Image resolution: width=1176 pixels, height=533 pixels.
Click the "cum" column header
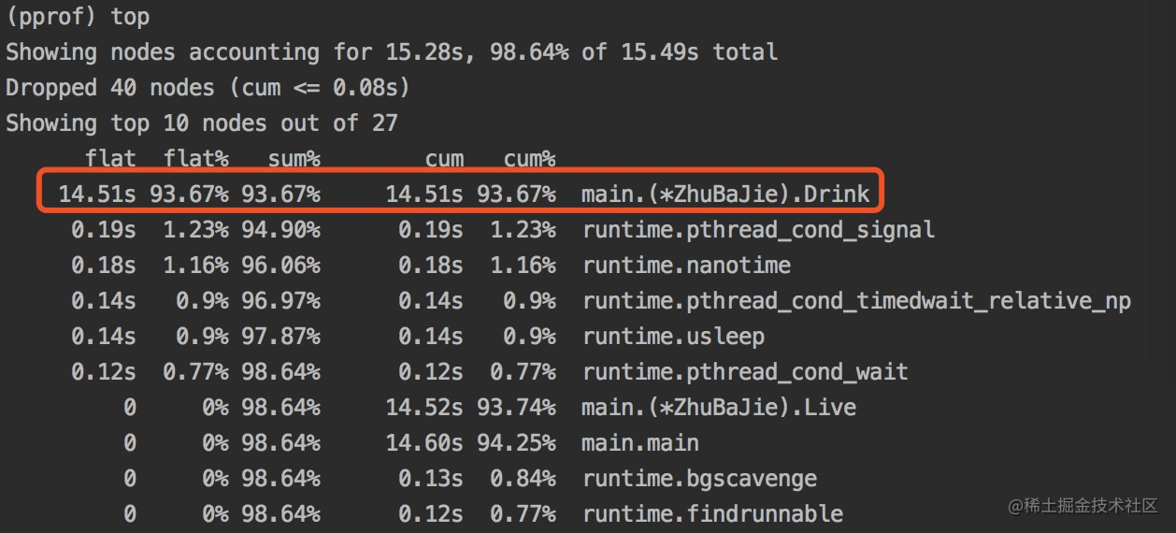coord(444,159)
